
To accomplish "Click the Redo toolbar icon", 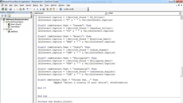I will (x=31, y=9).
